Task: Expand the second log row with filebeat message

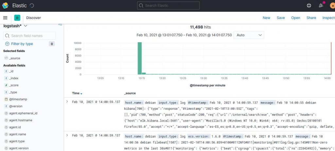Action: click(x=67, y=135)
